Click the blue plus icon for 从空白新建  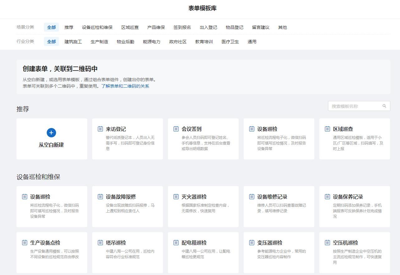pyautogui.click(x=51, y=133)
